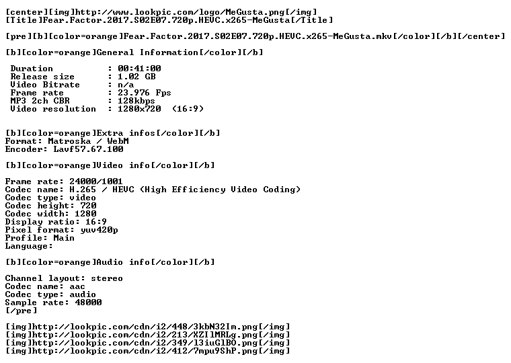Click the MeGusta.png logo URL line
511x363 pixels.
(x=161, y=12)
